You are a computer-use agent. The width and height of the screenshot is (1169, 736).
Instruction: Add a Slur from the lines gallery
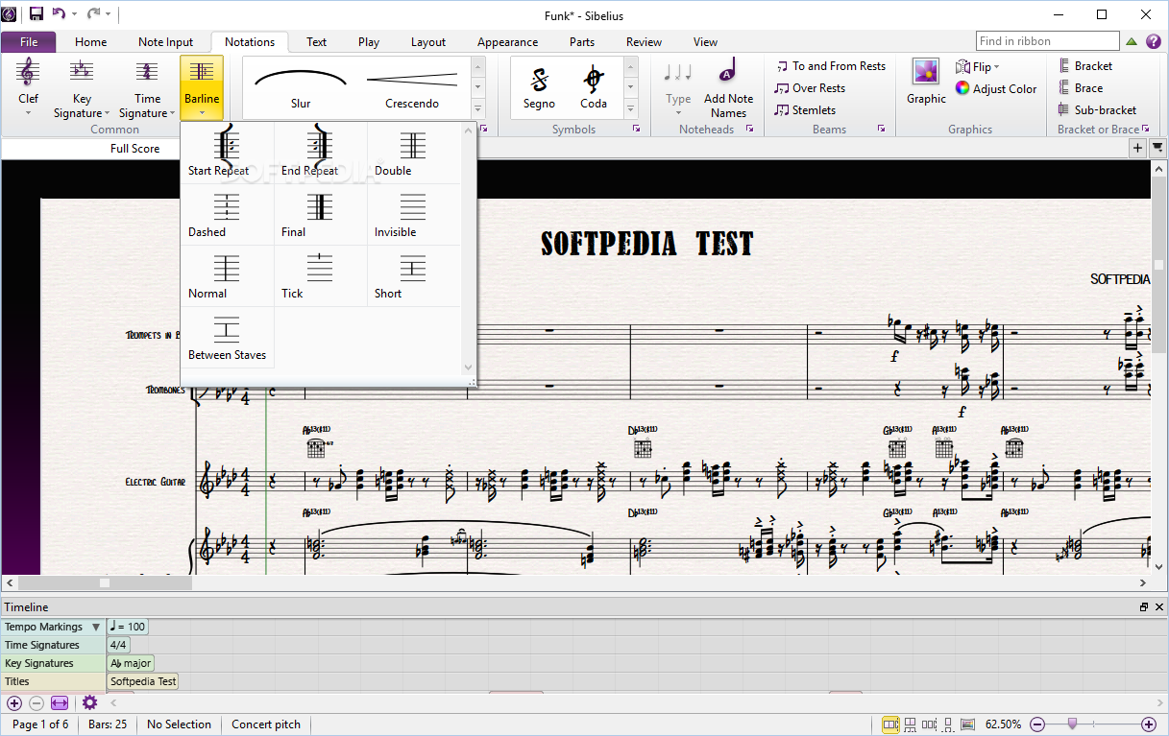click(301, 87)
